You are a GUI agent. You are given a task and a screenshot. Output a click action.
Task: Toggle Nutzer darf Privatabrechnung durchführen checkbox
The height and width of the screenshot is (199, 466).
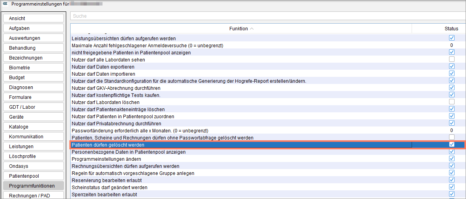452,123
